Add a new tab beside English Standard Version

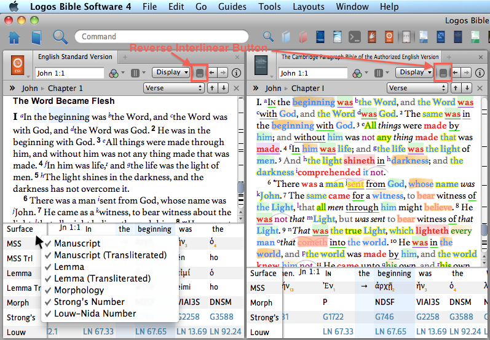[x=125, y=57]
